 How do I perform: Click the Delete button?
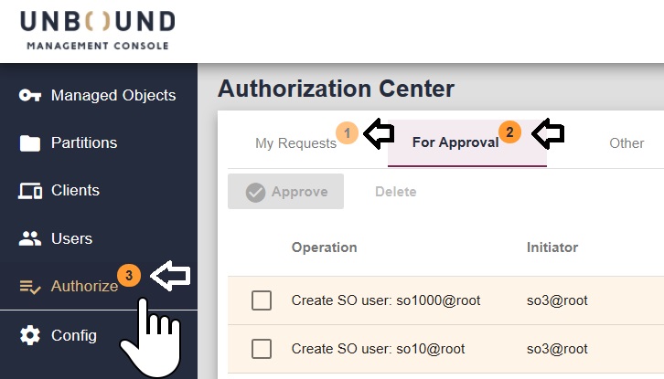click(395, 192)
